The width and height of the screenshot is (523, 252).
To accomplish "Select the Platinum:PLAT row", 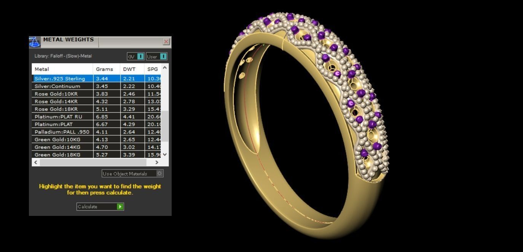I will pos(96,124).
